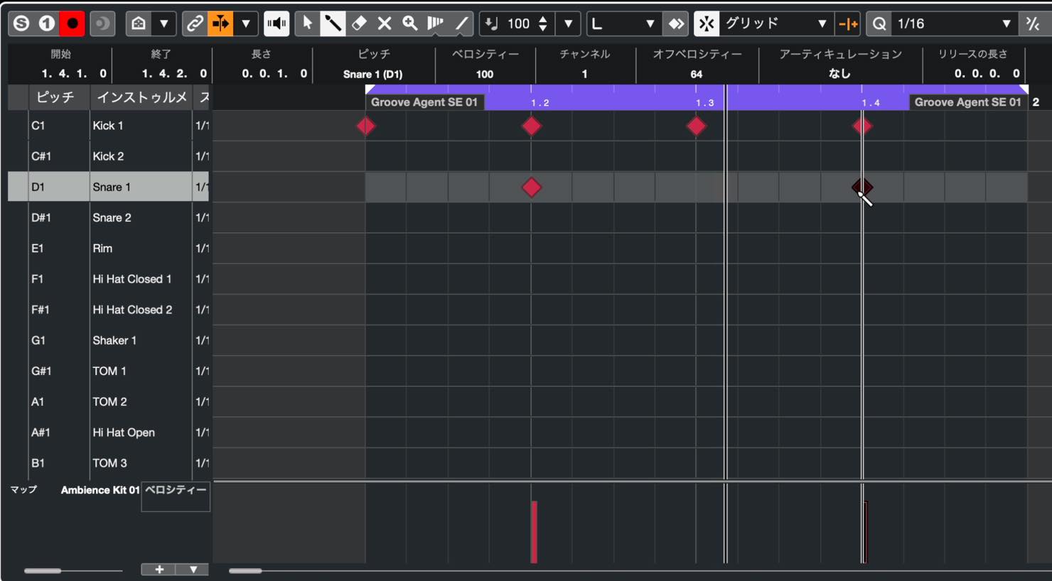Image resolution: width=1052 pixels, height=581 pixels.
Task: Click the insert velocity note icon
Action: (491, 23)
